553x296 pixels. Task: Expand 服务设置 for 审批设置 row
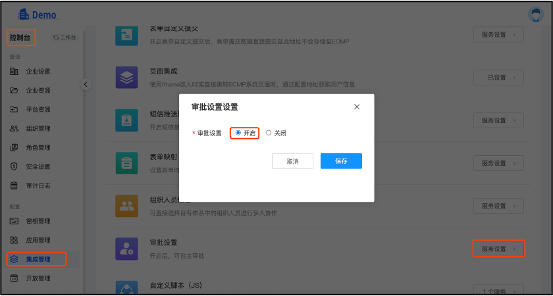[x=498, y=249]
